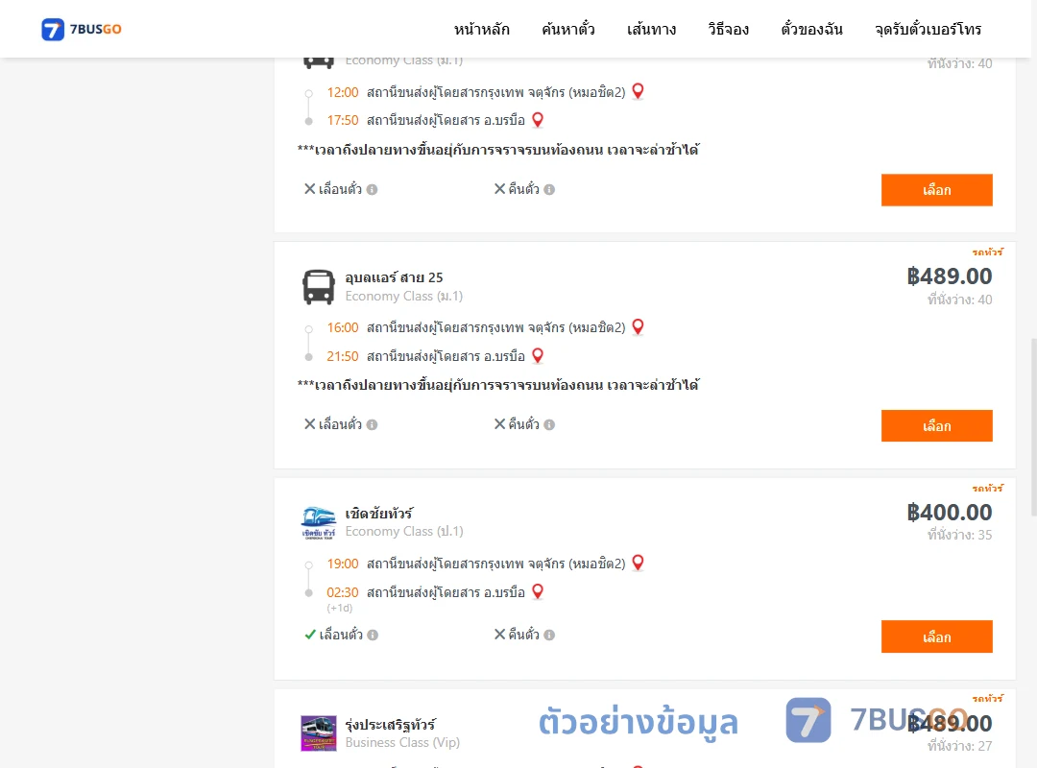Click map pin for 17:50 arrival station

point(538,120)
